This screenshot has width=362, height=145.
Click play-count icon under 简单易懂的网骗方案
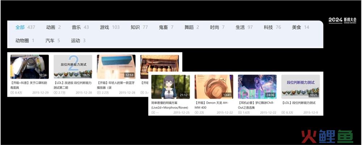click(153, 113)
